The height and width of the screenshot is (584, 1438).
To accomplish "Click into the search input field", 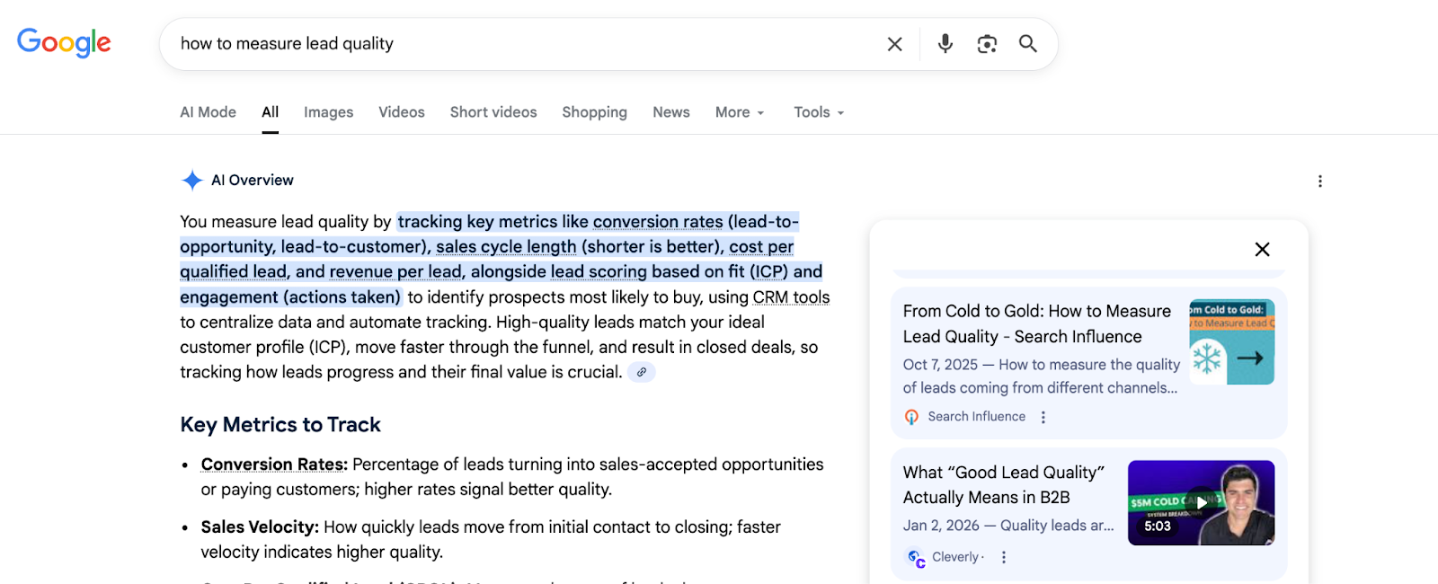I will [x=521, y=44].
